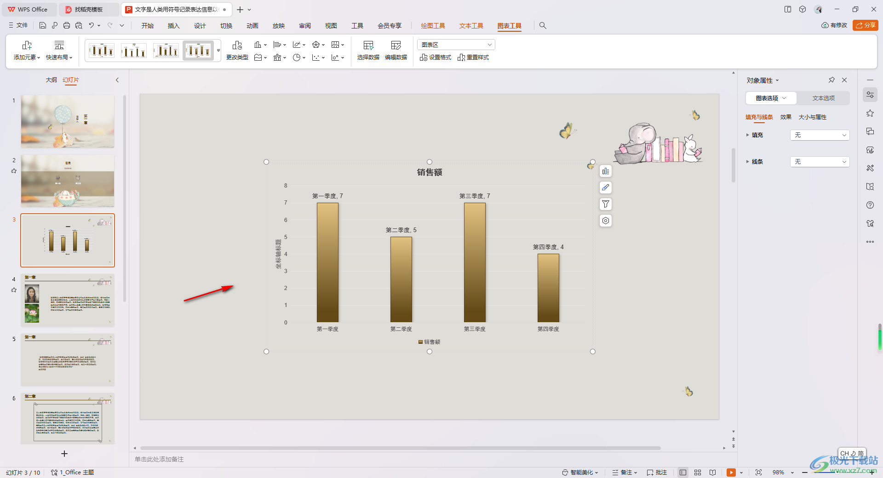Click the Undo arrow icon
Image resolution: width=883 pixels, height=478 pixels.
tap(92, 26)
